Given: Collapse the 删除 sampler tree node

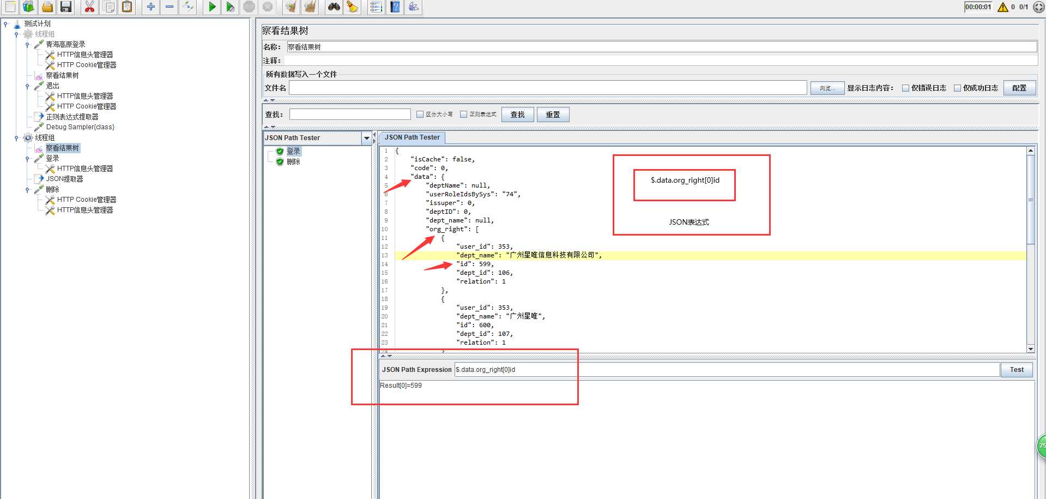Looking at the screenshot, I should pyautogui.click(x=27, y=190).
